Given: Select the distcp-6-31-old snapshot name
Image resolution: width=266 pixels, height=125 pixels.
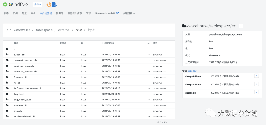Looking at the screenshot, I should click(193, 77).
